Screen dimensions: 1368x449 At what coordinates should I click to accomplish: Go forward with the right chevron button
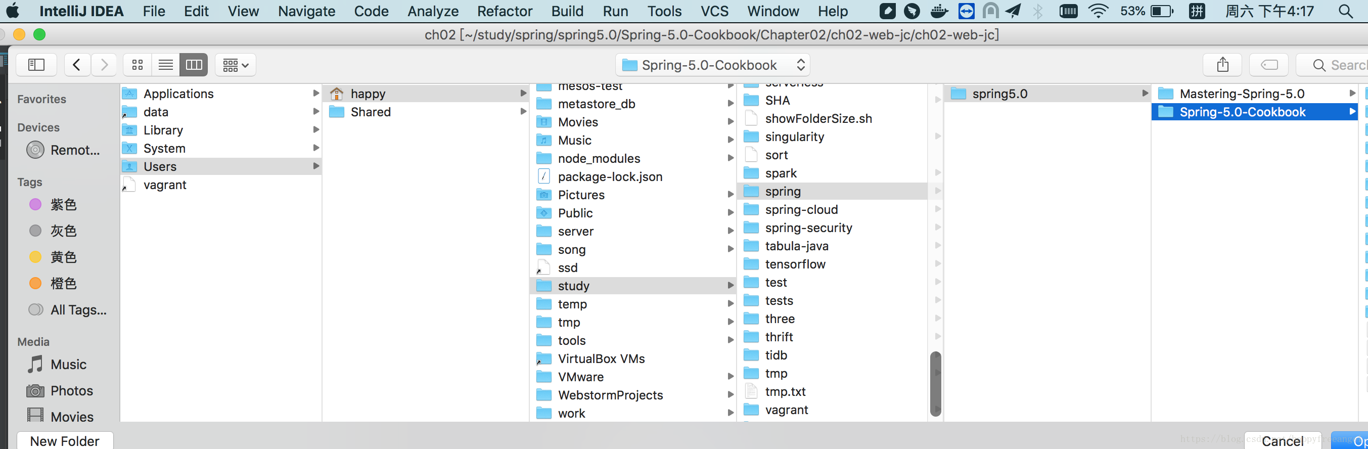pyautogui.click(x=104, y=65)
